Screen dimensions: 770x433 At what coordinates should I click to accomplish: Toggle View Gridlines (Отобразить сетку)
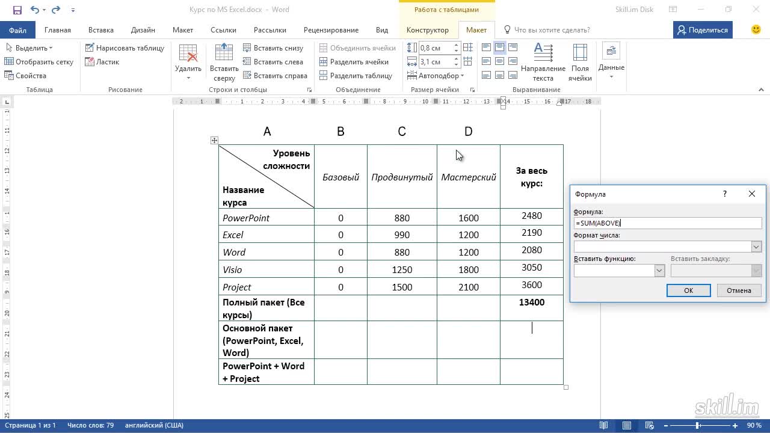tap(39, 61)
